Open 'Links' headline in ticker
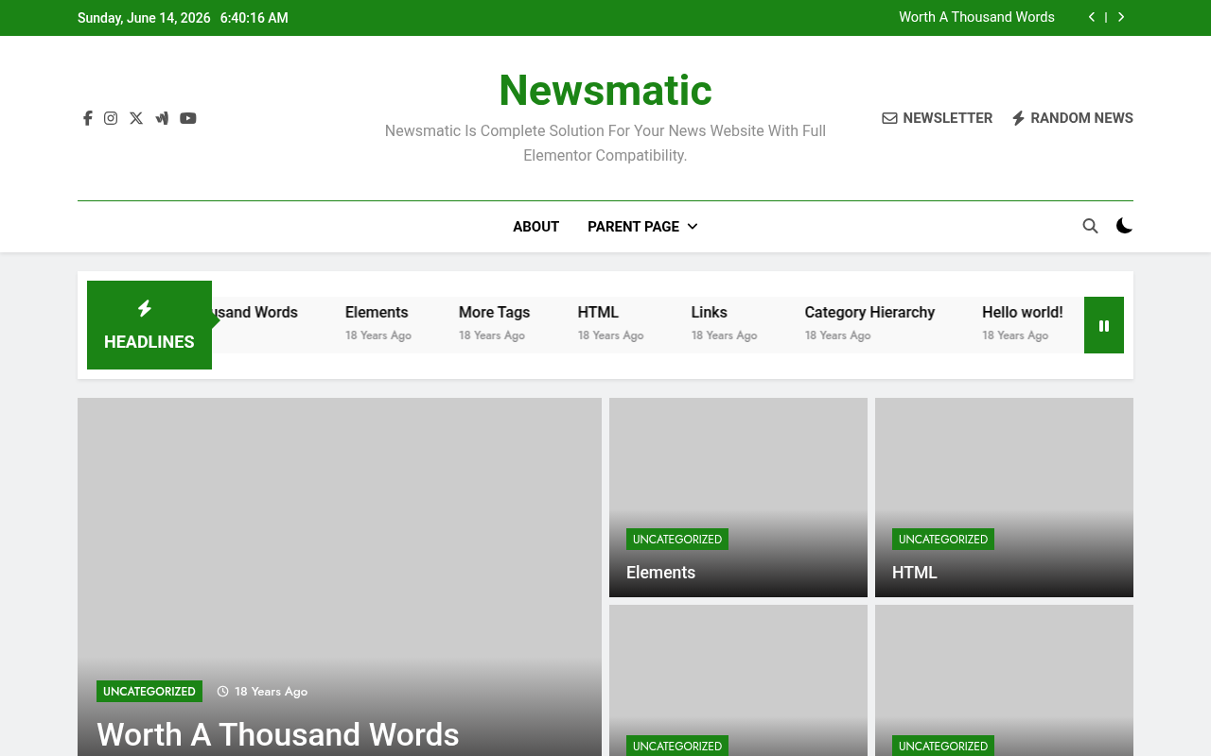Screen dimensions: 1211x756 click(710, 312)
